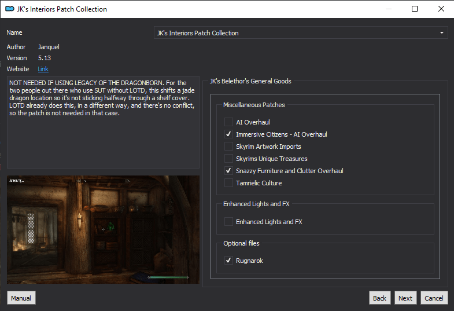Open the Website Link
Viewport: 454px width, 311px height.
pos(43,69)
